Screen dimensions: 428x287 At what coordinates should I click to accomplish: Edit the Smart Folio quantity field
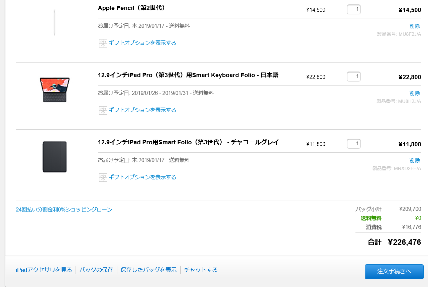coord(354,144)
